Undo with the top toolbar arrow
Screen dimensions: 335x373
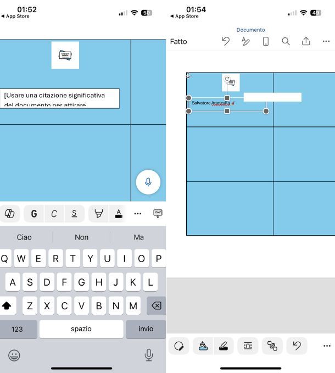[226, 41]
